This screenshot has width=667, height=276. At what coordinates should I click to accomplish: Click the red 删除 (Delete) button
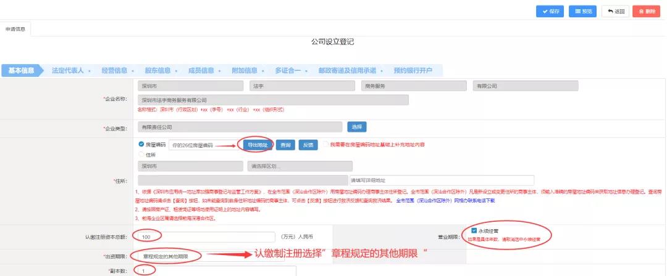(646, 11)
